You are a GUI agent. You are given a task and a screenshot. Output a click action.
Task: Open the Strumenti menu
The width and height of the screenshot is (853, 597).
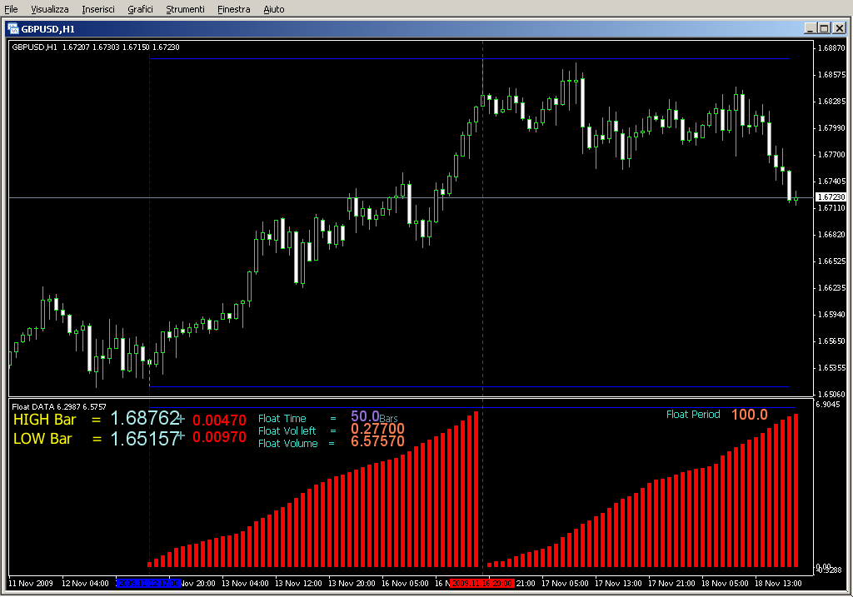[x=185, y=9]
